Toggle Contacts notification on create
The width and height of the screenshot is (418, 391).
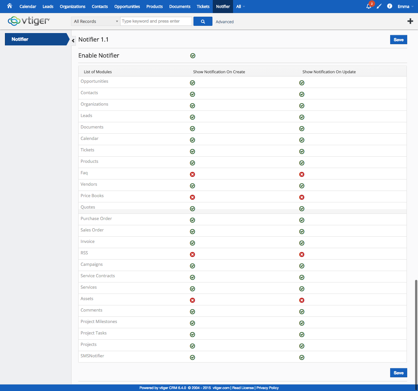(192, 94)
